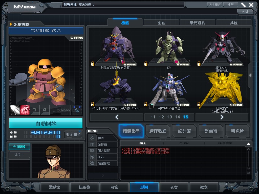Click the 現金儲值 button
Viewport: 259px width, 194px height.
click(x=73, y=134)
